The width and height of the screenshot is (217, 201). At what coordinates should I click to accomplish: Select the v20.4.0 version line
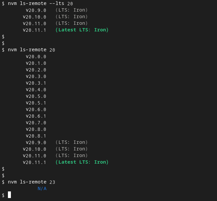36,90
